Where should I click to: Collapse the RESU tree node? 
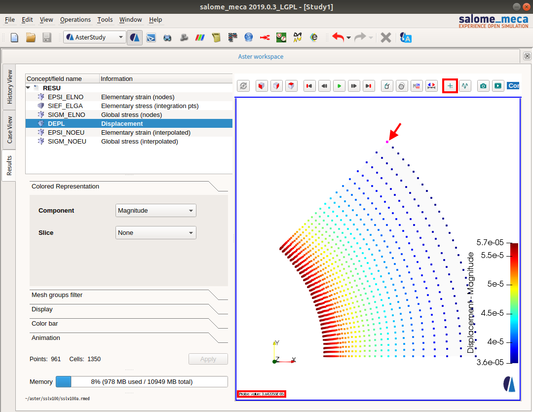29,88
